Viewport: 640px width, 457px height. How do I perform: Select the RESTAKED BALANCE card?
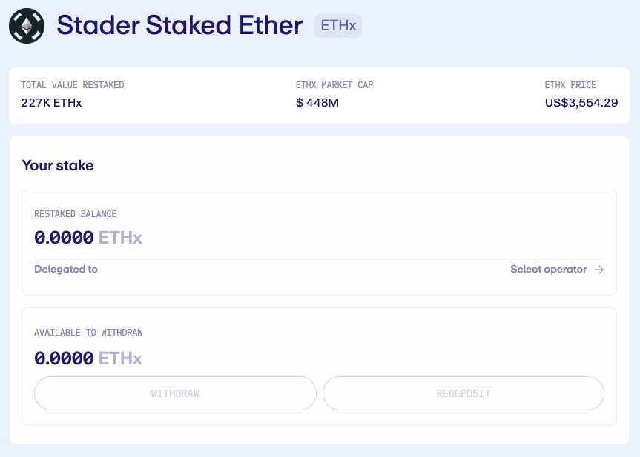319,241
